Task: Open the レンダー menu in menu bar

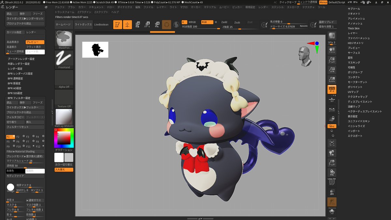Action: [263, 7]
